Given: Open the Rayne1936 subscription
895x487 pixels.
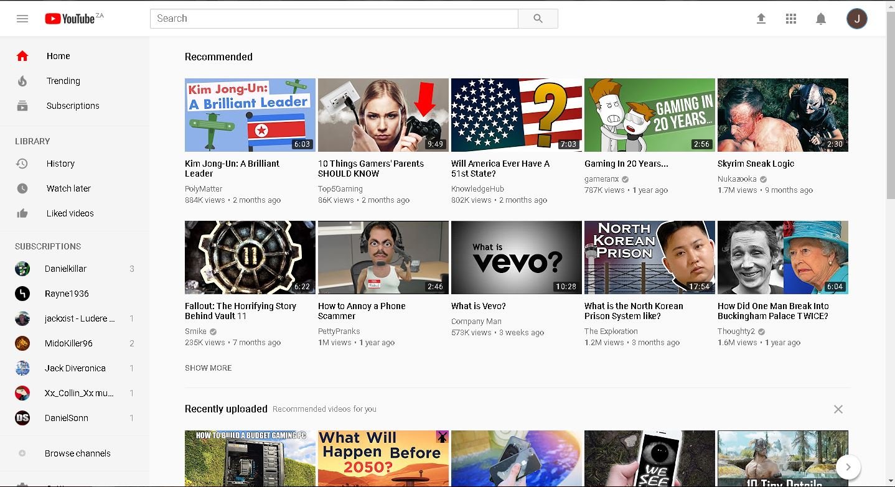Looking at the screenshot, I should point(75,294).
